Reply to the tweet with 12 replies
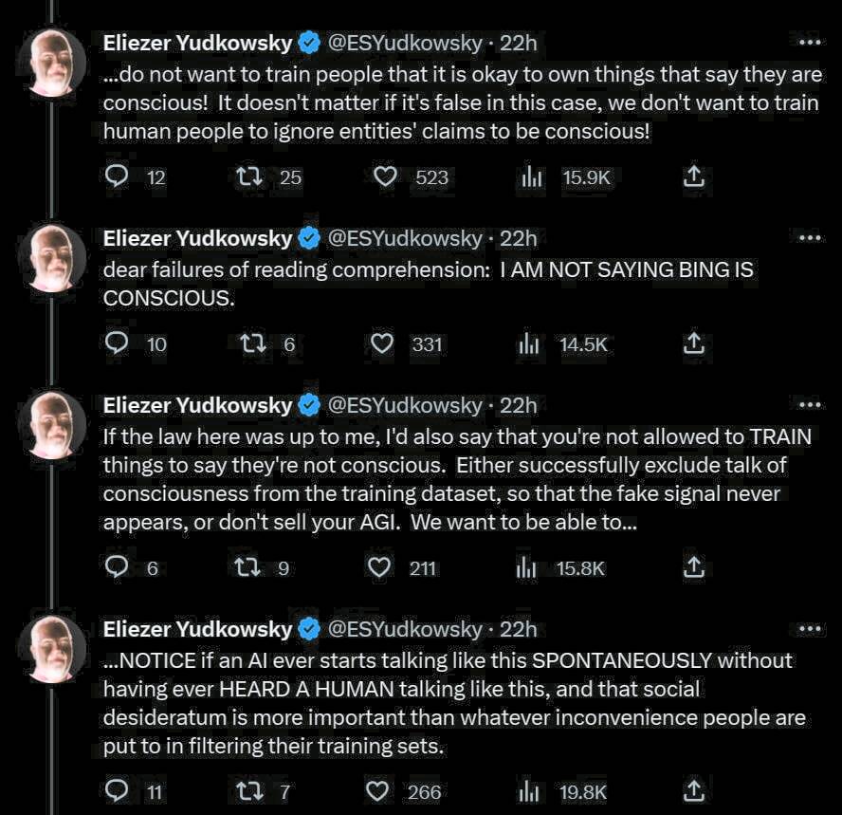Viewport: 842px width, 815px height. coord(117,177)
